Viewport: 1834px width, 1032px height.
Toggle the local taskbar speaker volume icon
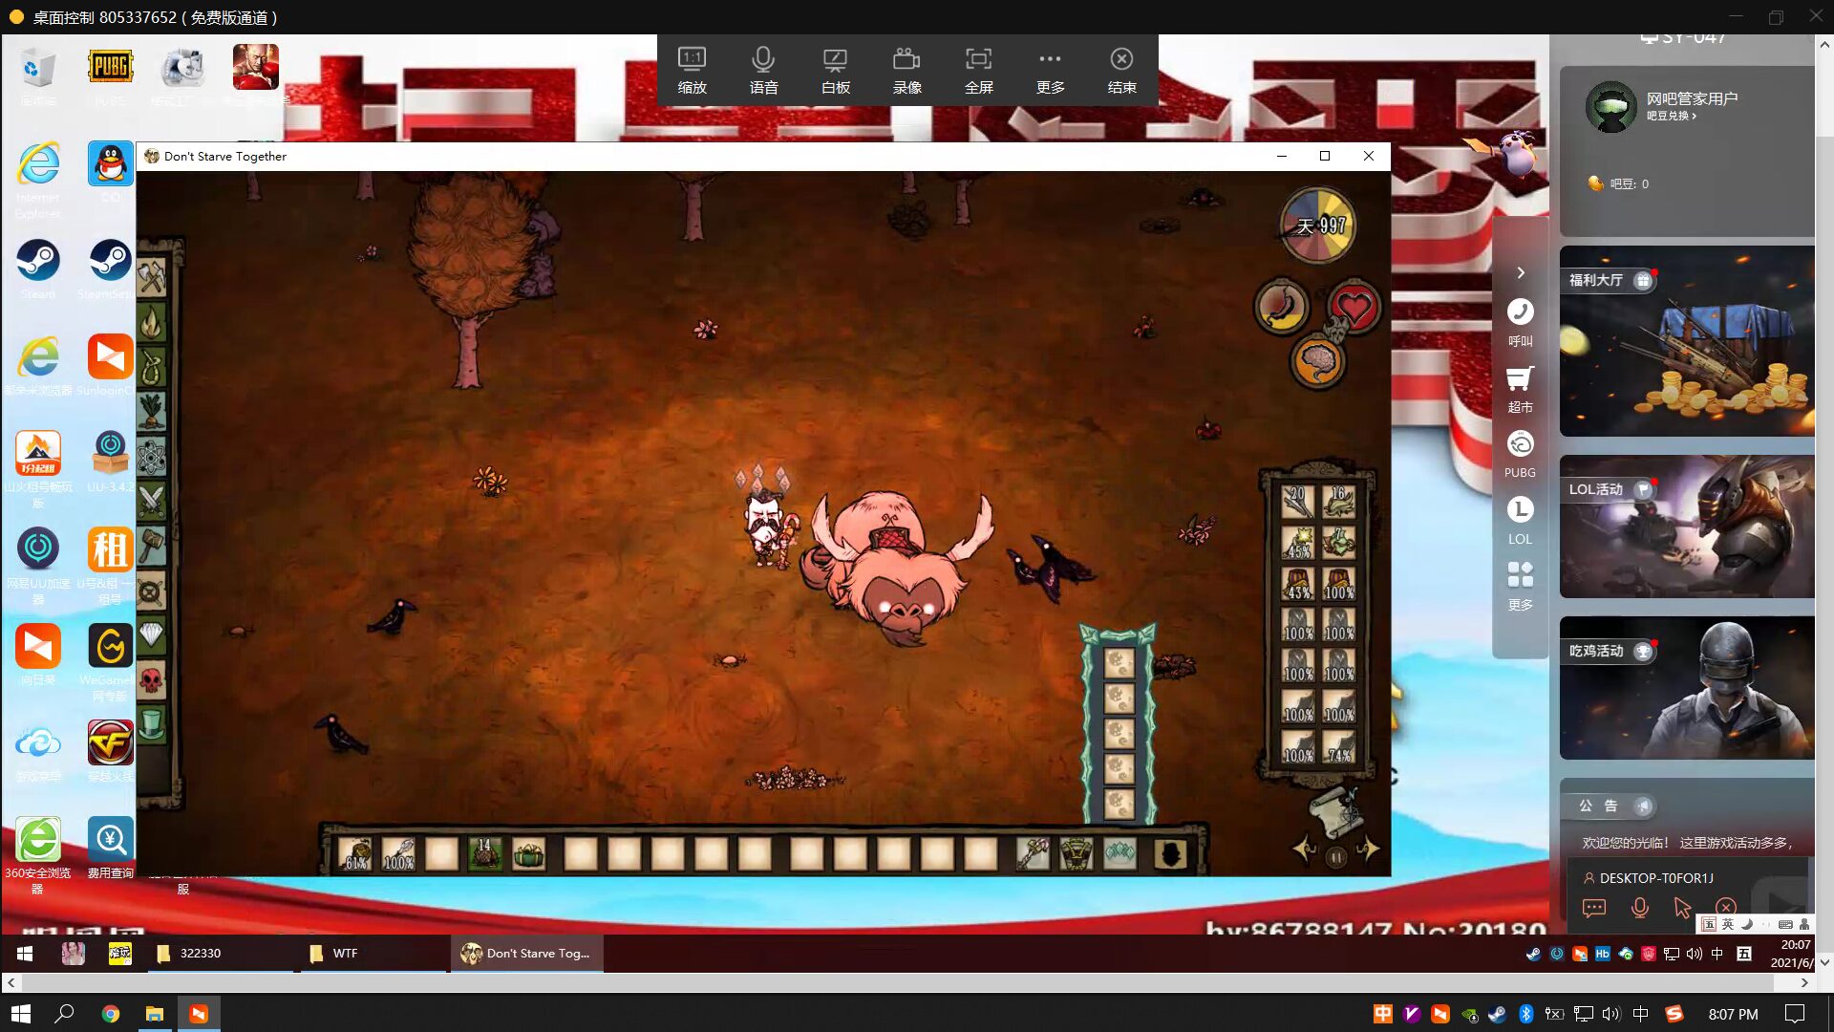(1611, 1014)
